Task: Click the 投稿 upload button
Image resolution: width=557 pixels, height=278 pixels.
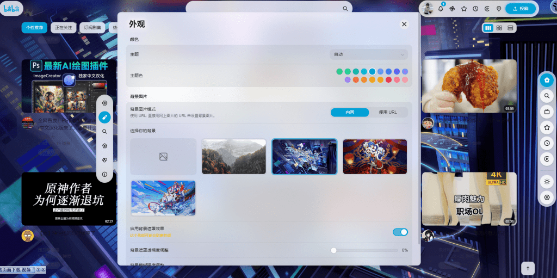Action: point(521,9)
